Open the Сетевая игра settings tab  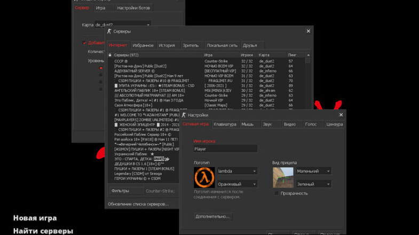coord(195,124)
